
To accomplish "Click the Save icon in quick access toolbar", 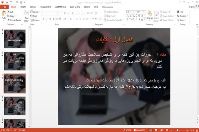I will pos(7,2).
